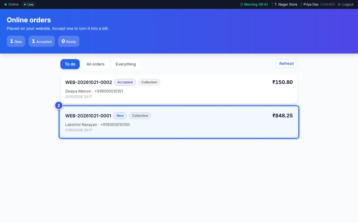Open the All orders tab
358x223 pixels.
pyautogui.click(x=95, y=64)
